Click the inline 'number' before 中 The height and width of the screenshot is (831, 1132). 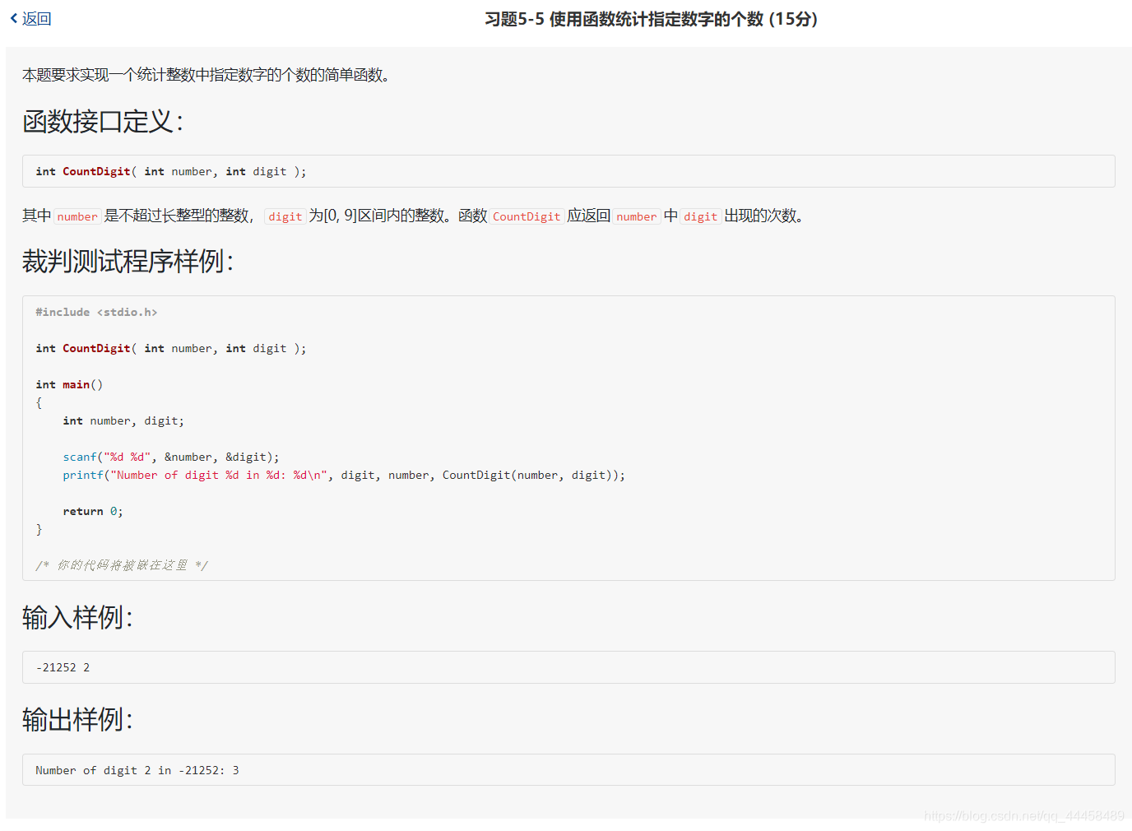637,216
